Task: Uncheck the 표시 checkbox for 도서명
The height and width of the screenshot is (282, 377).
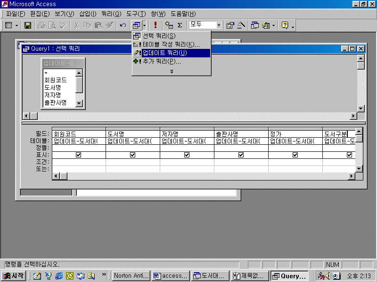Action: (x=132, y=155)
